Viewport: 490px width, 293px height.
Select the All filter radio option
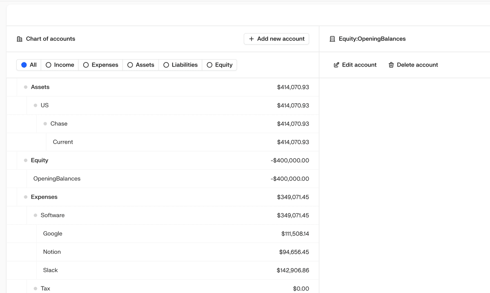24,65
